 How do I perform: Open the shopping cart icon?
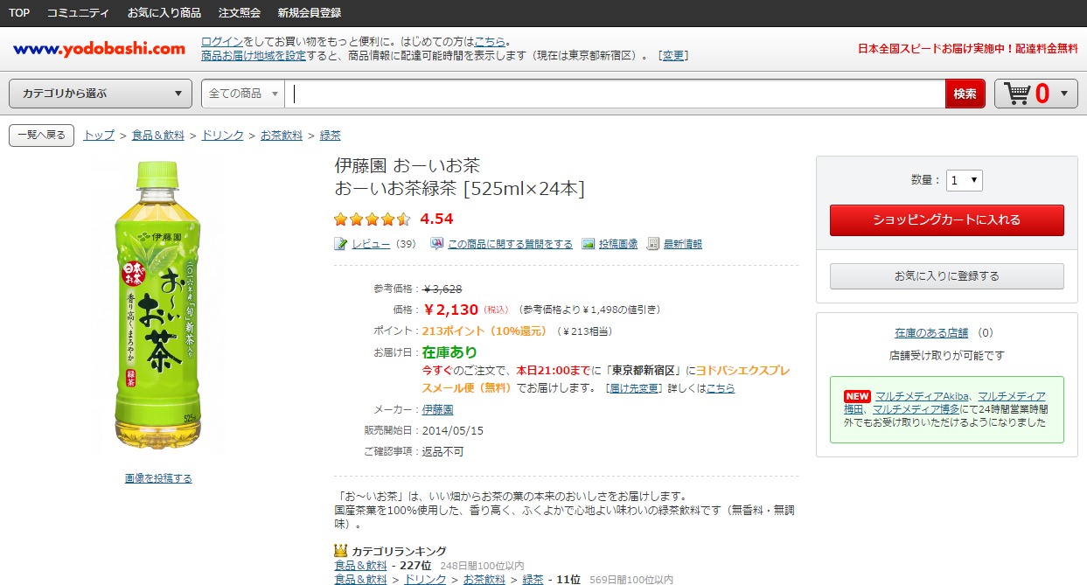click(1017, 93)
